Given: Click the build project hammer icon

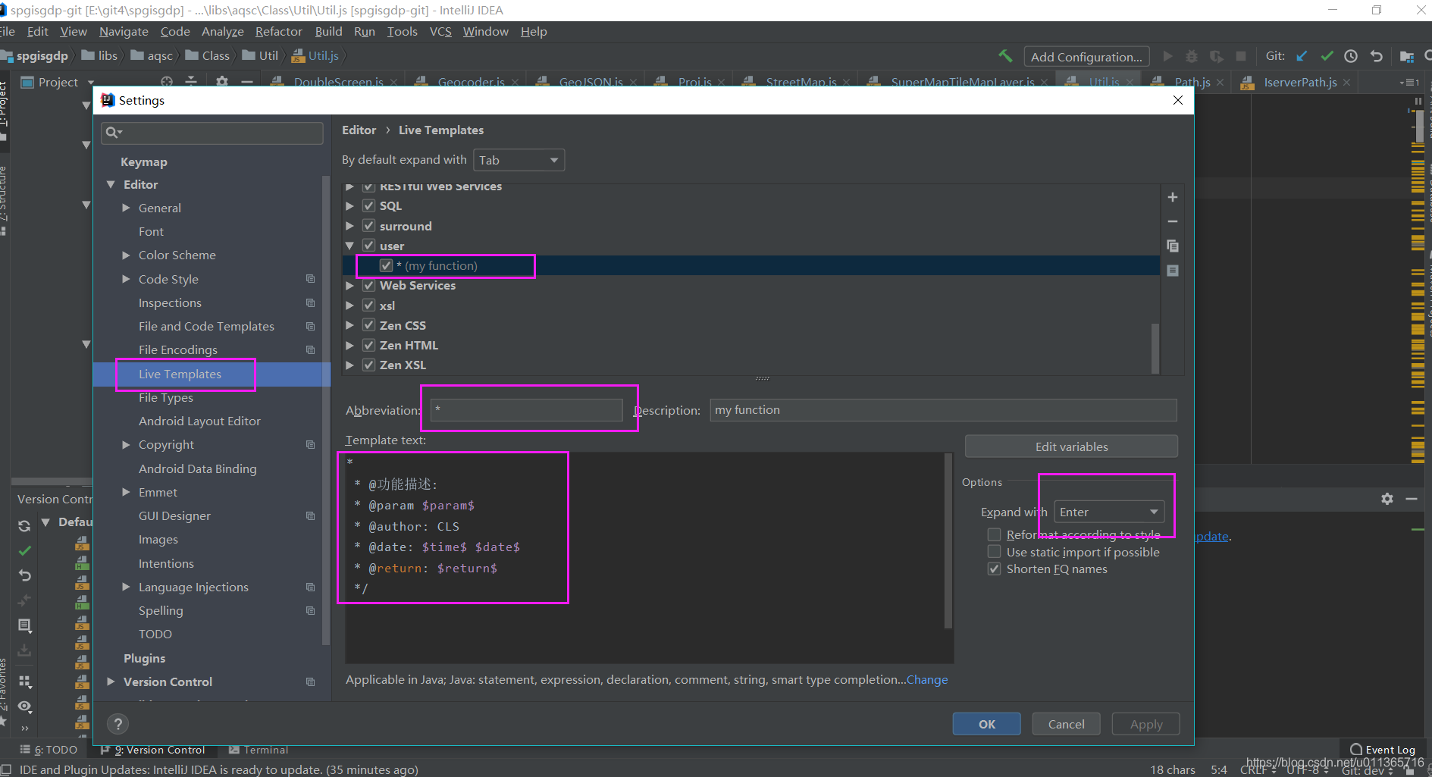Looking at the screenshot, I should pyautogui.click(x=1005, y=56).
